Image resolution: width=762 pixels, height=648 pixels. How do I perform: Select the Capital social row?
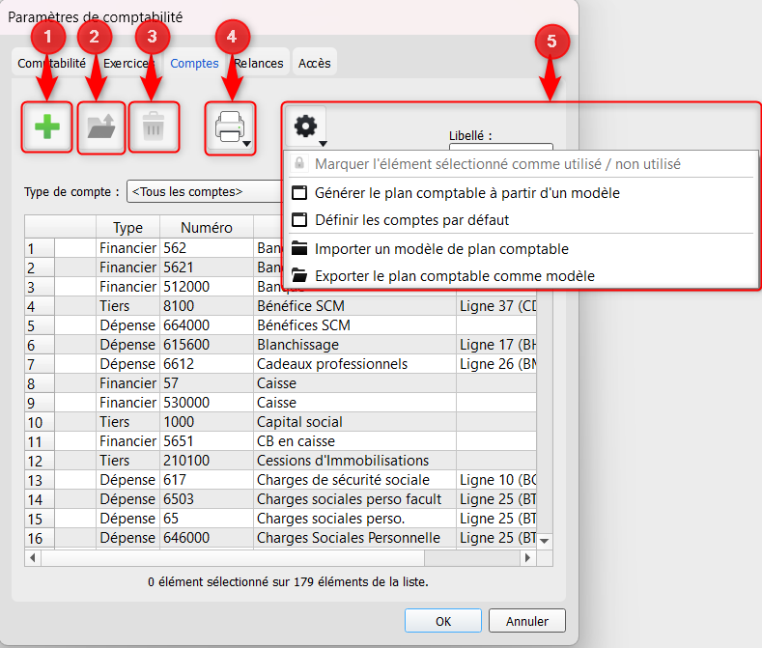(x=280, y=422)
